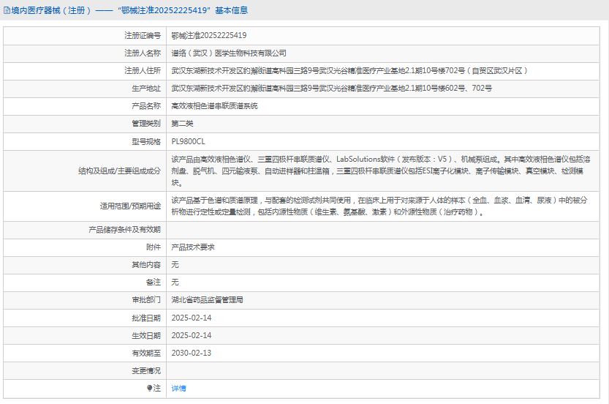Click the registrant address ending in 702号（自贸区武汉片区）
Viewport: 609px width, 404px height.
(349, 71)
